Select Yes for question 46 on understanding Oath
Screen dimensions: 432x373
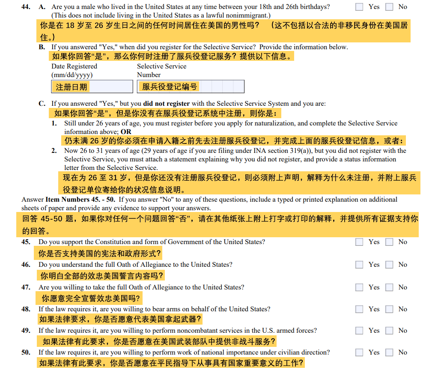point(360,265)
